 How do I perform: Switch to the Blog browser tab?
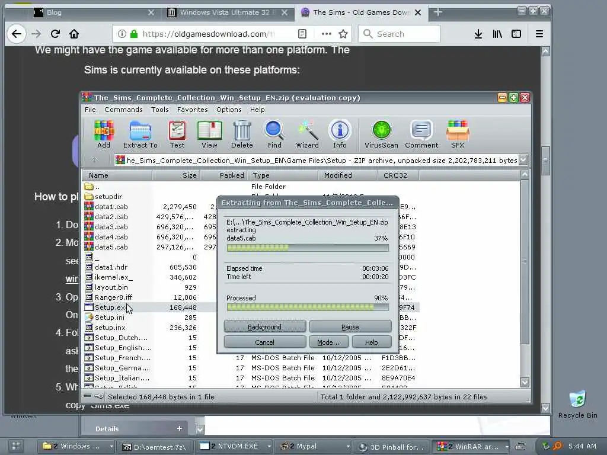[94, 12]
